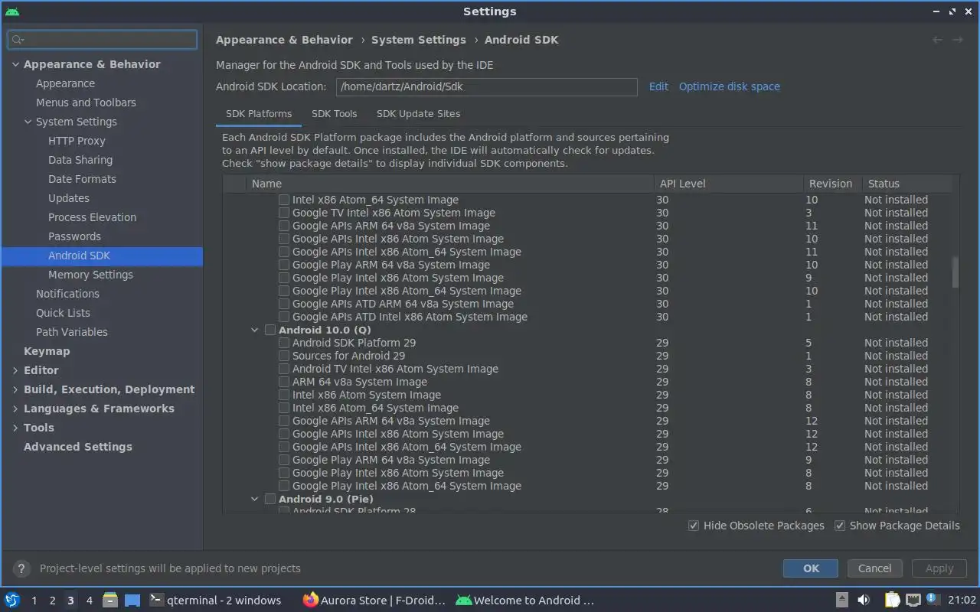Sort by the Name column header
Image resolution: width=980 pixels, height=612 pixels.
pyautogui.click(x=449, y=184)
